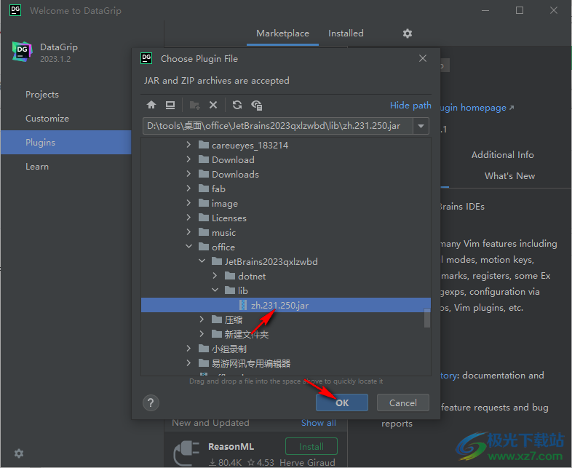The width and height of the screenshot is (572, 468).
Task: Click the ReasonML plugin icon
Action: (x=186, y=452)
